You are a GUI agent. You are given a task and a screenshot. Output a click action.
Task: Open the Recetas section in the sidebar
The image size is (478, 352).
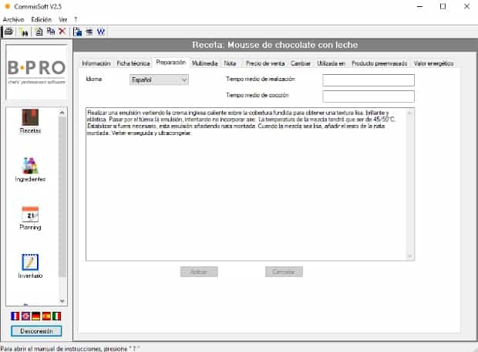tap(30, 120)
